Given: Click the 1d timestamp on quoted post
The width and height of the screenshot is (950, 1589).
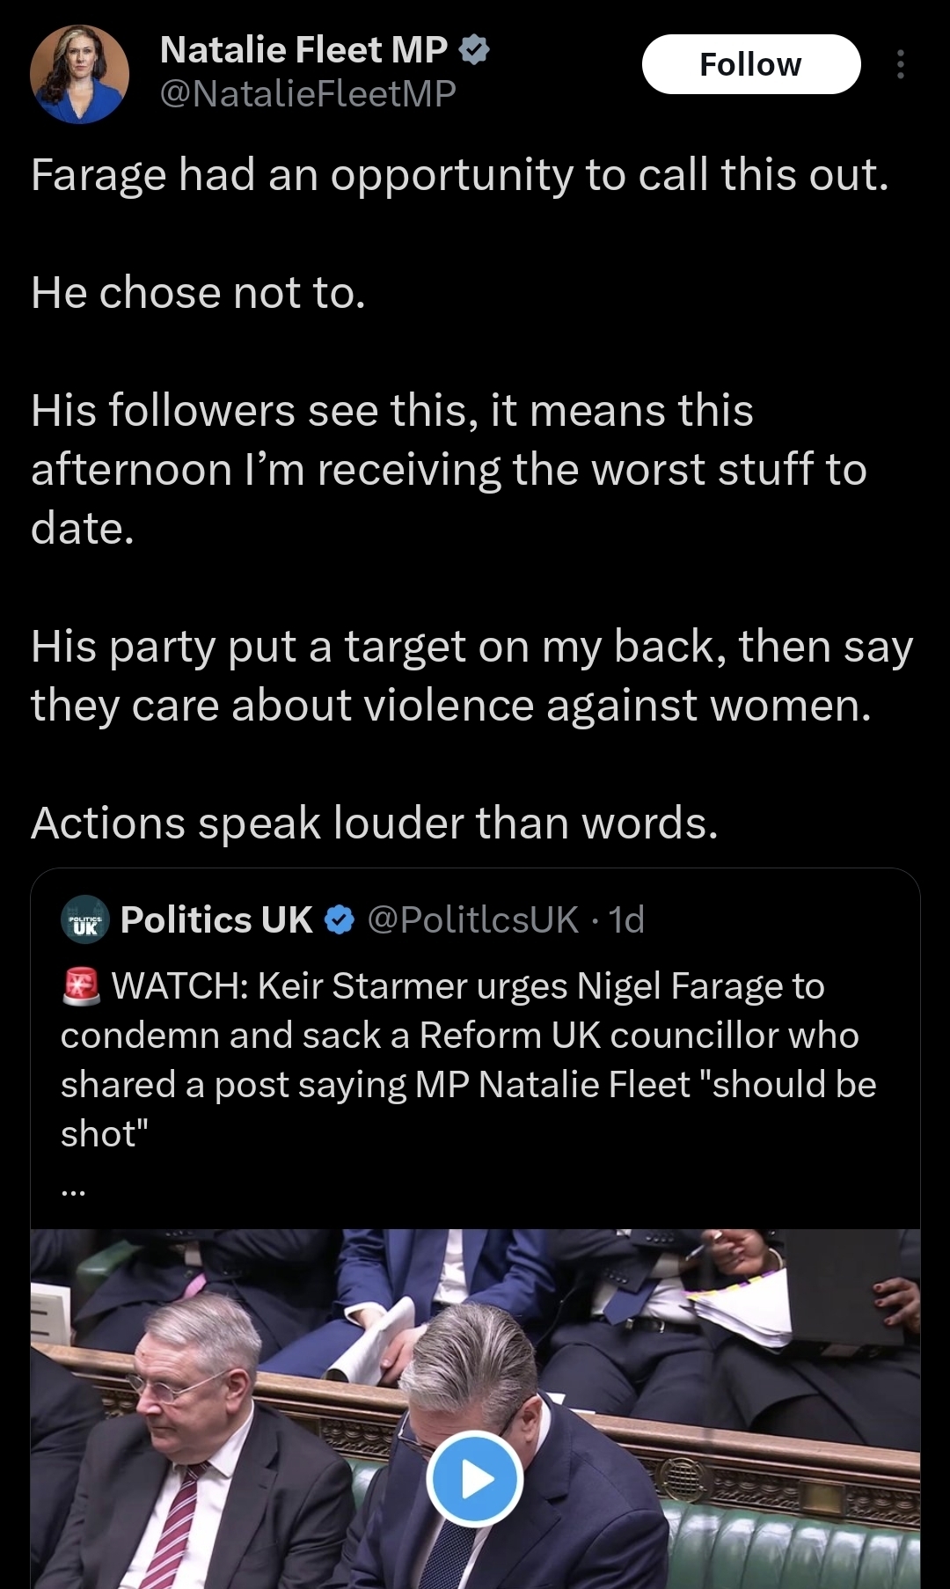Looking at the screenshot, I should (x=627, y=919).
